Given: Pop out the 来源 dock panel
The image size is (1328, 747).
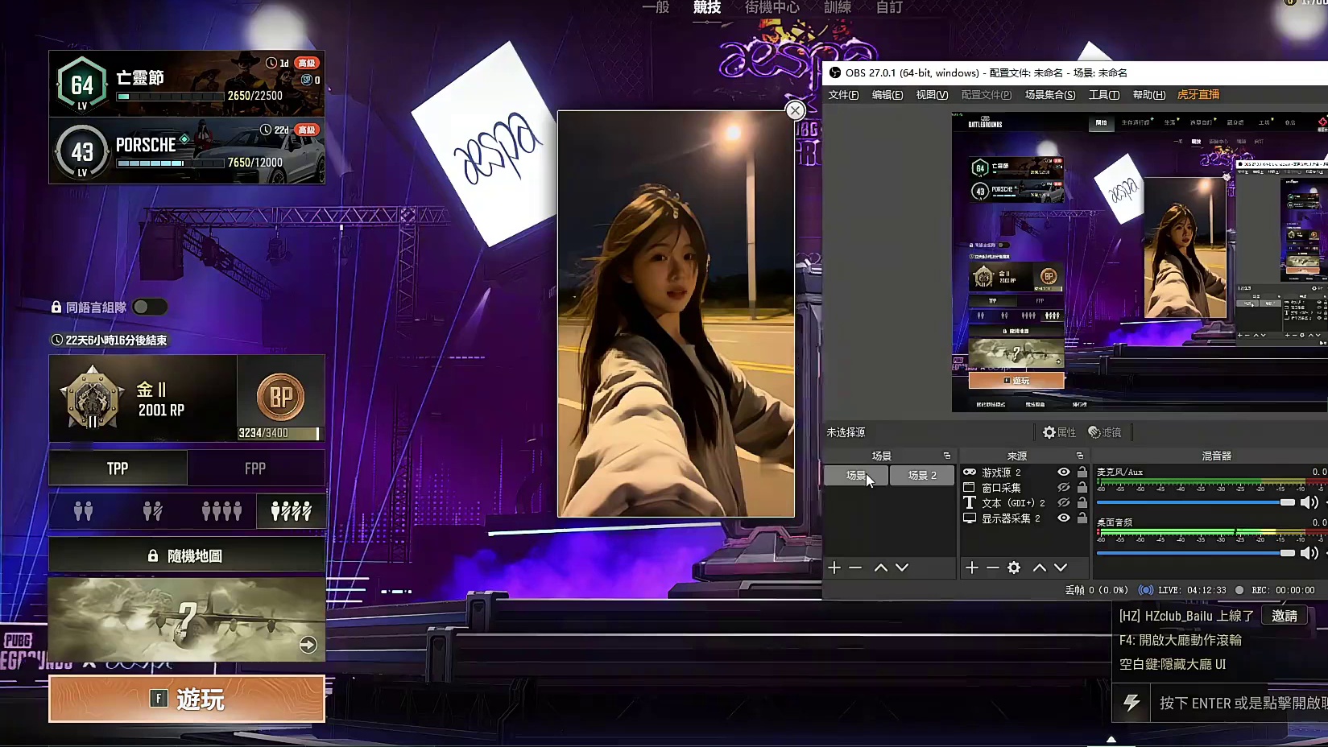Looking at the screenshot, I should (x=1080, y=456).
